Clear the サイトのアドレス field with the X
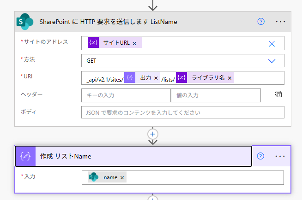 [x=272, y=43]
